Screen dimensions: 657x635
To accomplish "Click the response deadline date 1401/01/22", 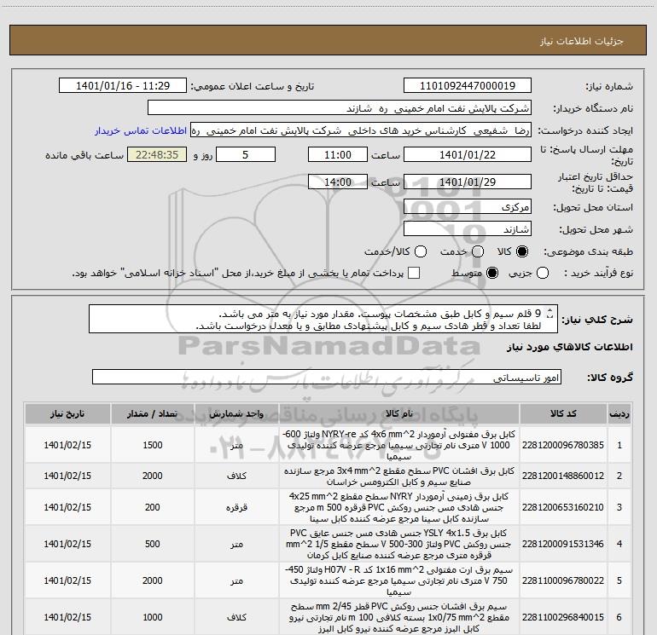I will point(467,155).
